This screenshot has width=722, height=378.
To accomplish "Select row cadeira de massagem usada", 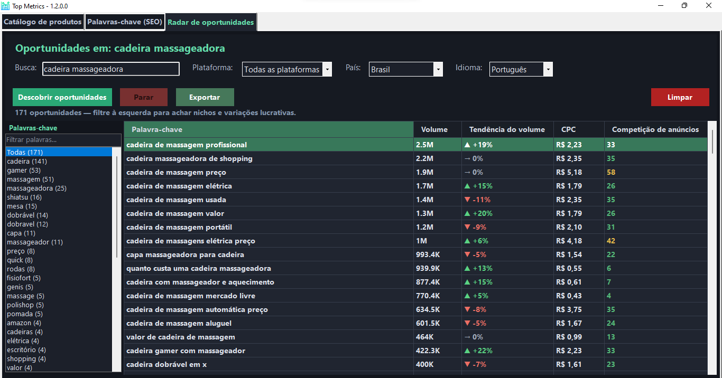I will pyautogui.click(x=415, y=200).
